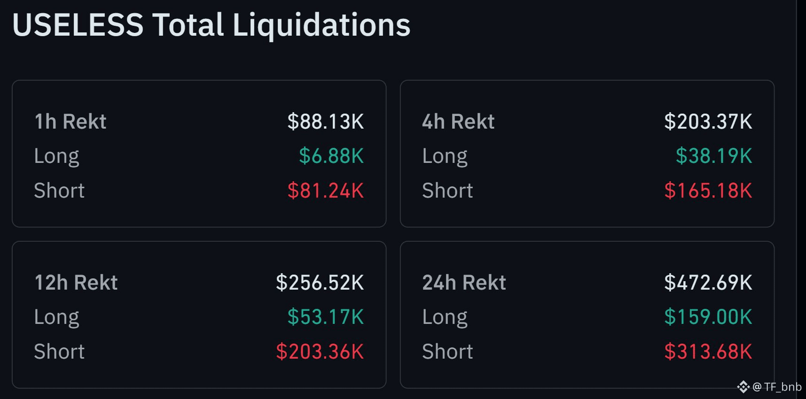Select the 12h Rekt label
The width and height of the screenshot is (806, 399).
pos(76,283)
